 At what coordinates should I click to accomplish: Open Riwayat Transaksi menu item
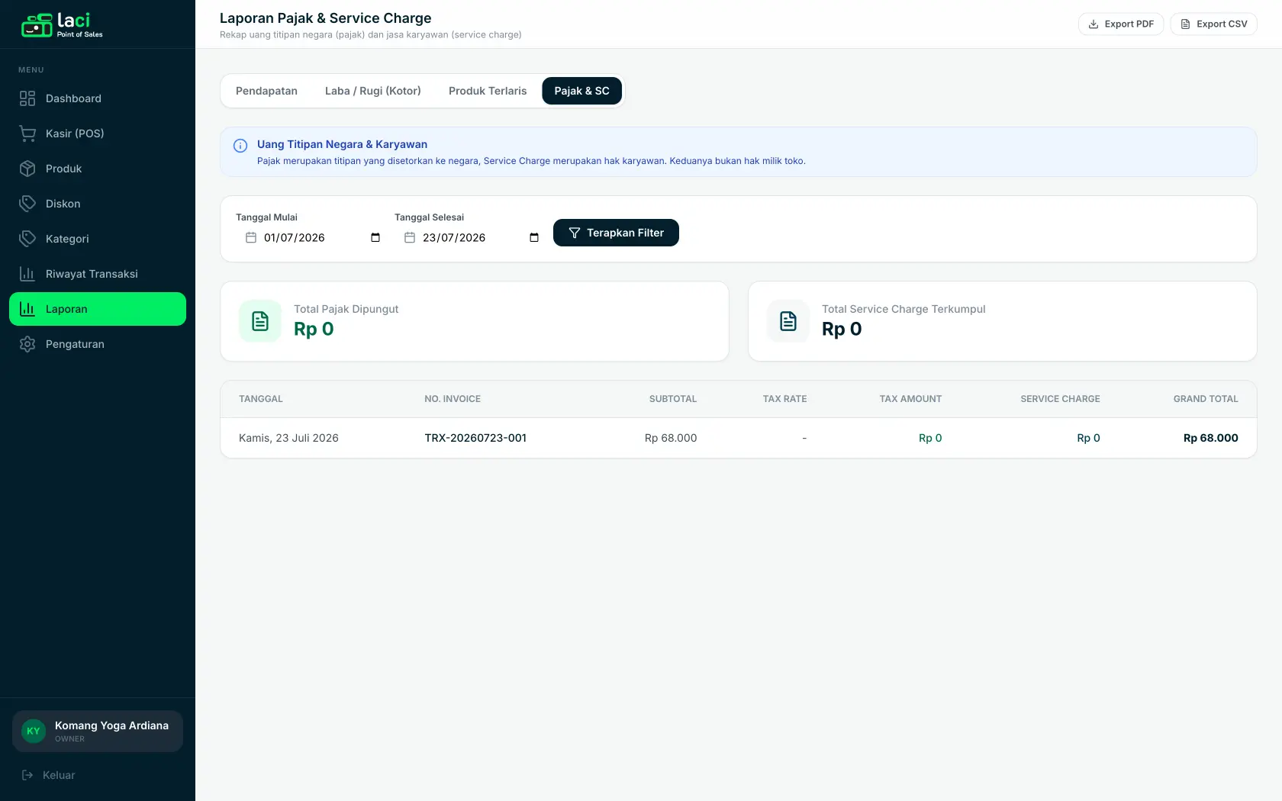click(98, 274)
